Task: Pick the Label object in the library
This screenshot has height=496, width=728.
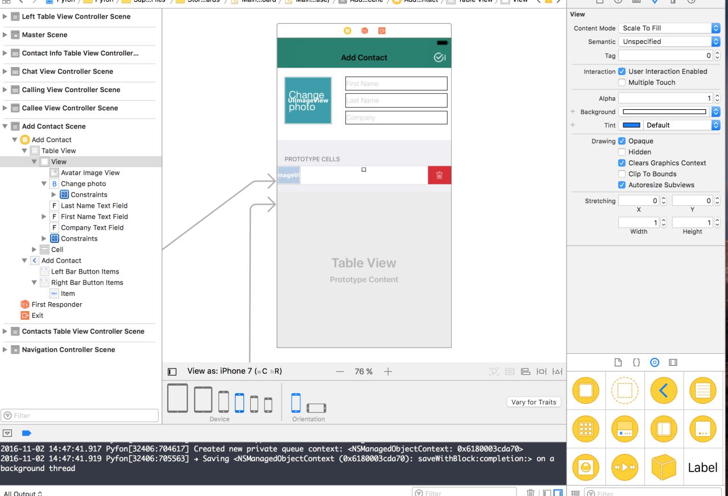Action: [702, 468]
